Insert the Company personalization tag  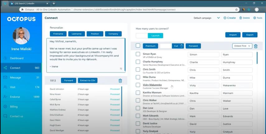point(113,34)
